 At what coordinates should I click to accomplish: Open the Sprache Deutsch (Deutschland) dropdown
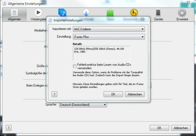point(83,105)
